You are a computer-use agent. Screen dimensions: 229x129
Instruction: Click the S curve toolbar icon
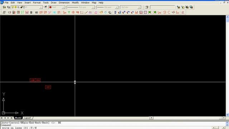click(165, 13)
